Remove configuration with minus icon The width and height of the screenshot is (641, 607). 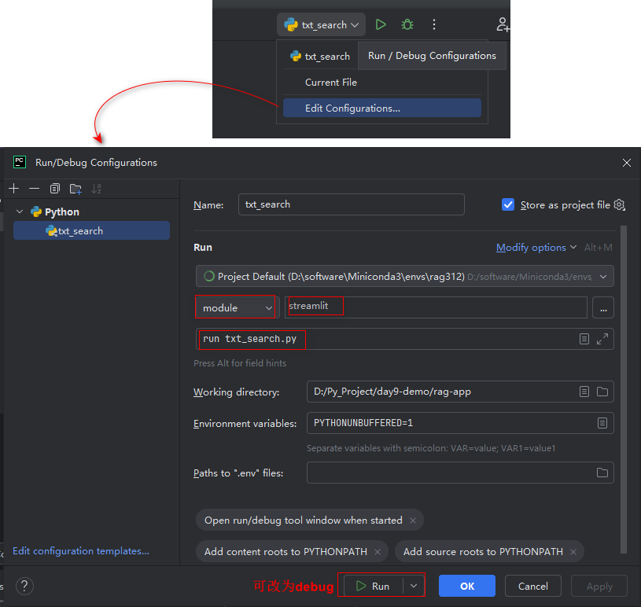(35, 189)
